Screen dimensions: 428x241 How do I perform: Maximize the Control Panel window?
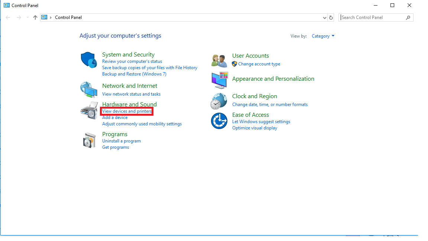tap(392, 5)
